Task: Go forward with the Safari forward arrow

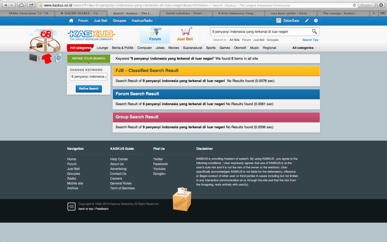Action: (x=12, y=5)
